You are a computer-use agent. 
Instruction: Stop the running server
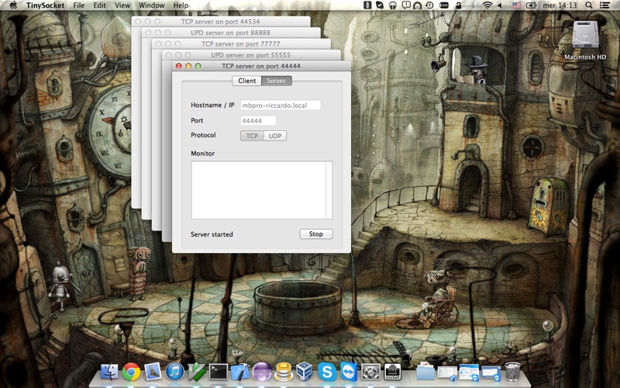coord(316,234)
